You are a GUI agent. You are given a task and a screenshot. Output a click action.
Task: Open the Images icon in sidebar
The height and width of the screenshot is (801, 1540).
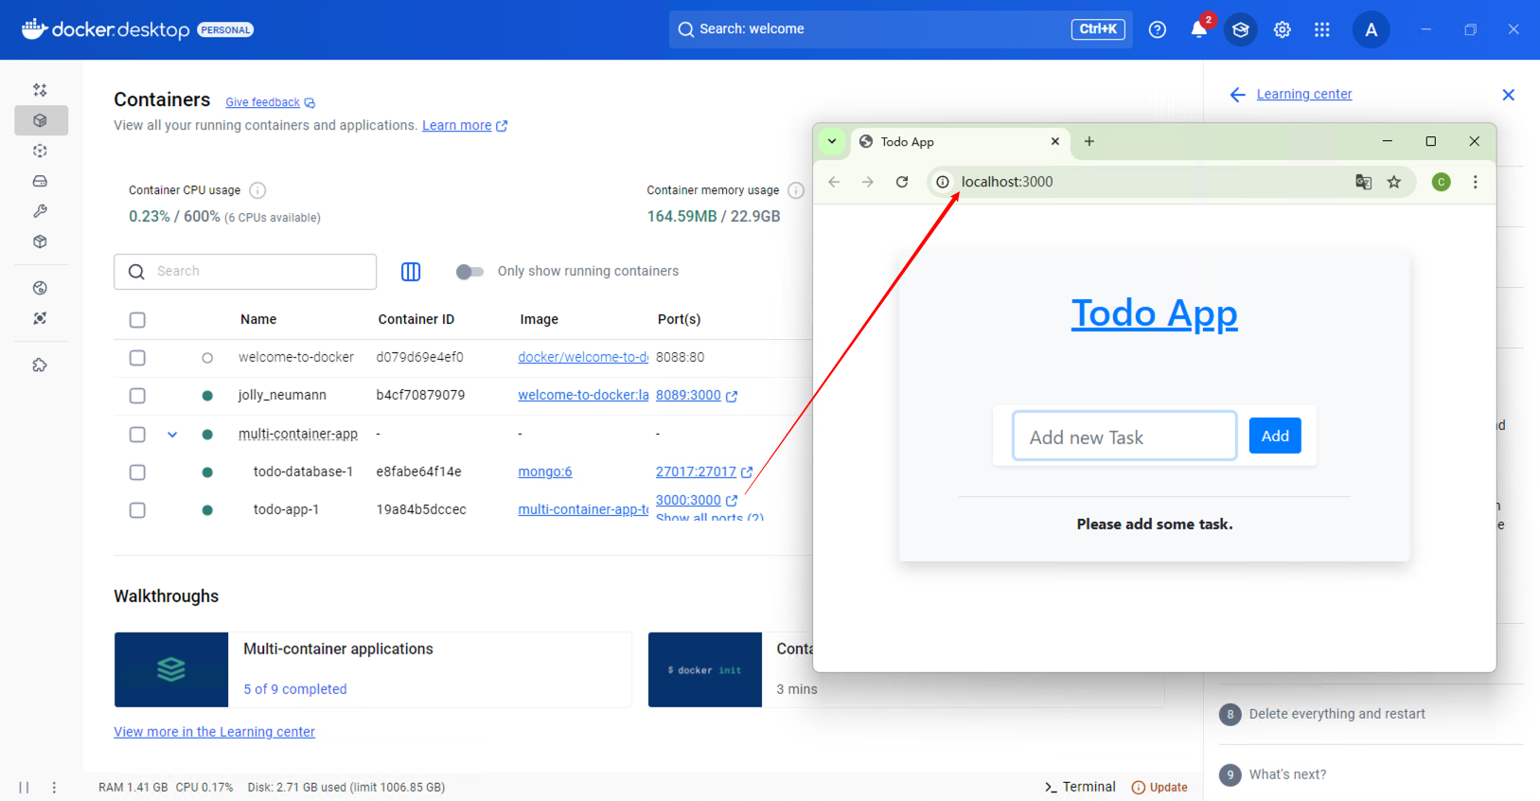click(x=40, y=151)
